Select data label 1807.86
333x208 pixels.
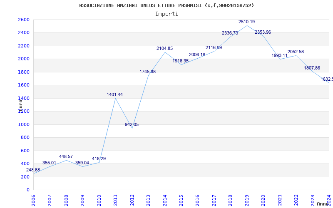pyautogui.click(x=312, y=68)
